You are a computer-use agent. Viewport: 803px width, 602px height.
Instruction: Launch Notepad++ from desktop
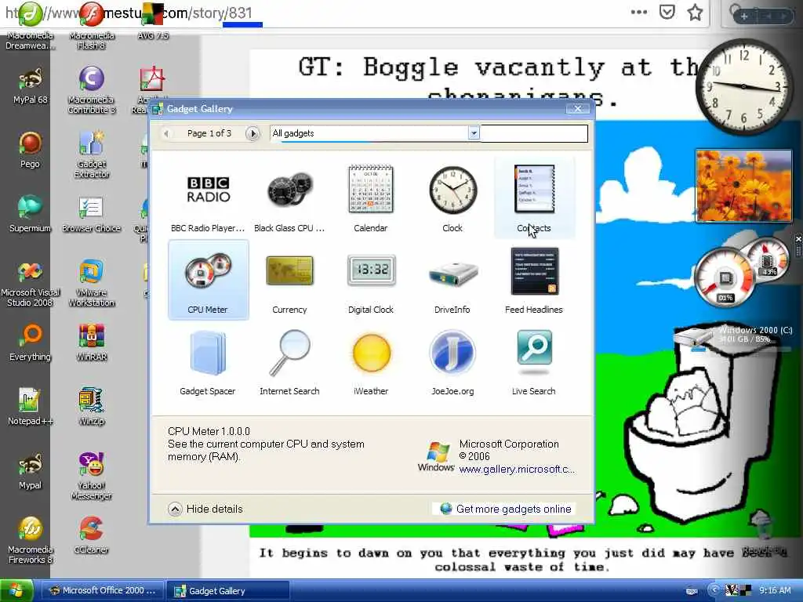point(30,407)
